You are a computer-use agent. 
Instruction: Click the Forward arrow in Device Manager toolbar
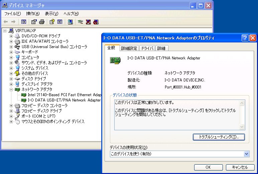click(x=13, y=22)
